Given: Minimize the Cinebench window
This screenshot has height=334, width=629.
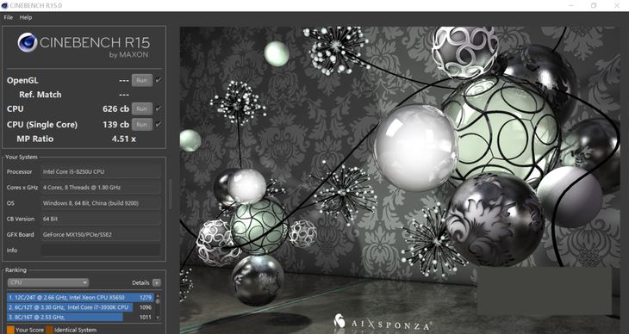Looking at the screenshot, I should click(x=571, y=6).
